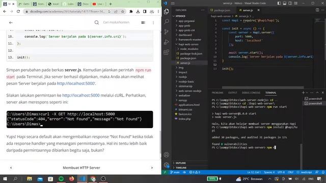Screen dimensions: 326x183
Task: Open File Explorer from the taskbar
Action: pyautogui.click(x=30, y=178)
